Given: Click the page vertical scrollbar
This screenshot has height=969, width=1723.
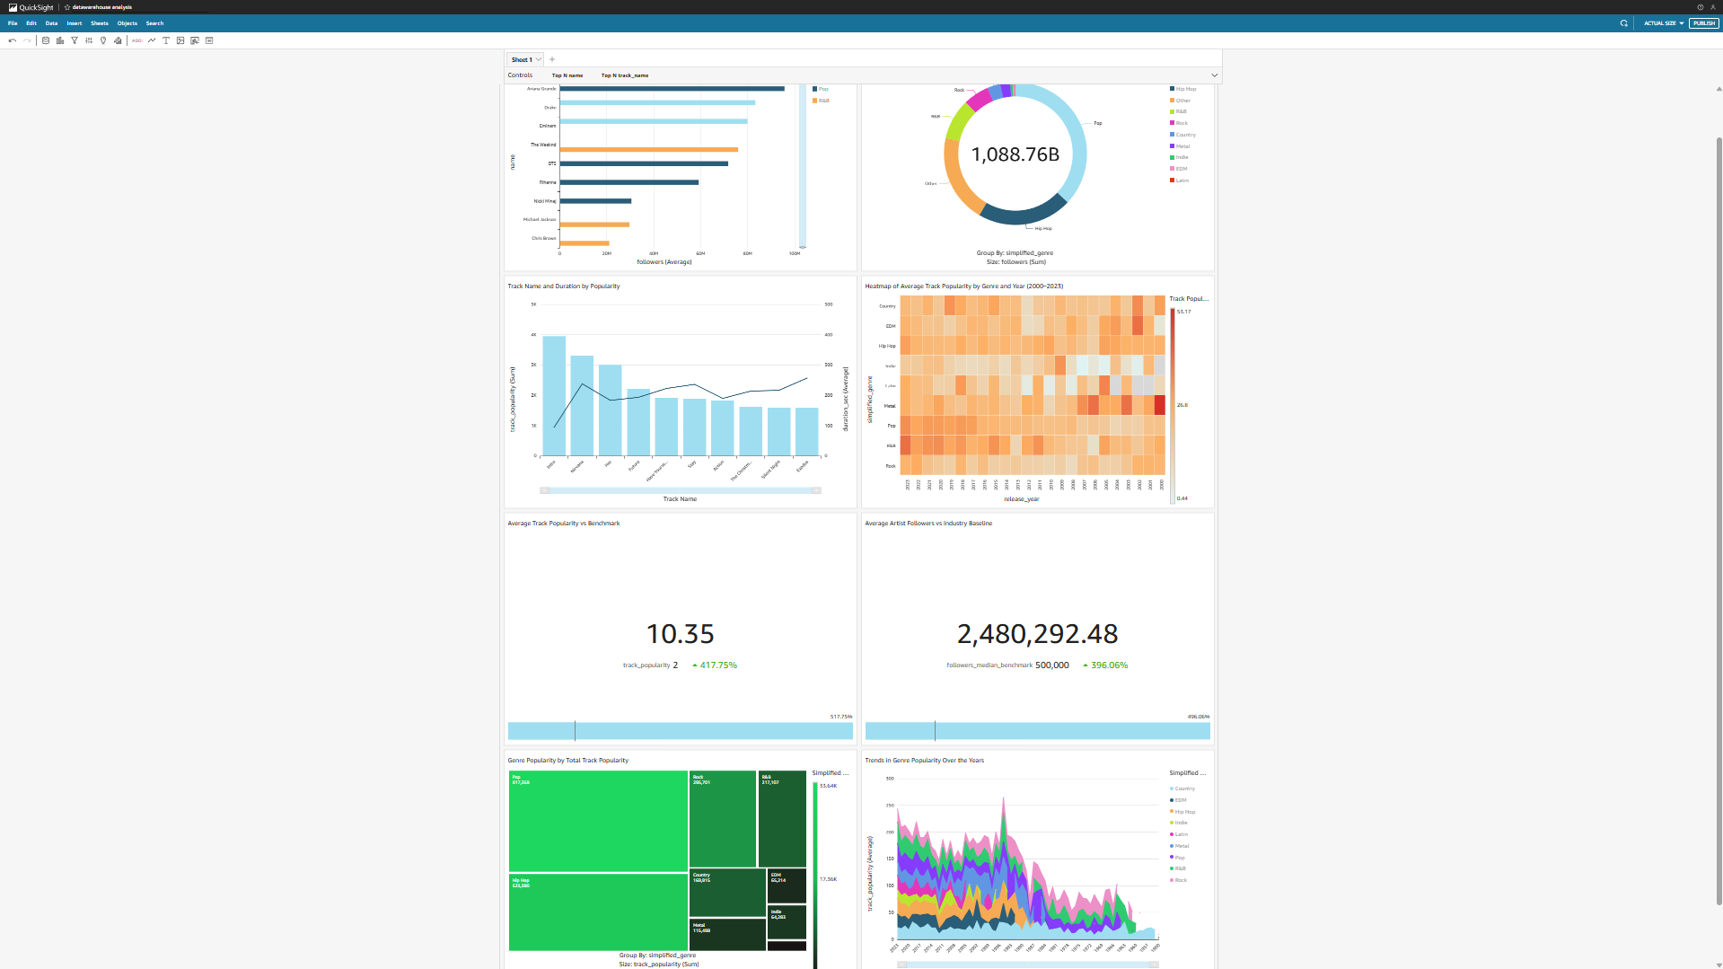Looking at the screenshot, I should pyautogui.click(x=1719, y=521).
